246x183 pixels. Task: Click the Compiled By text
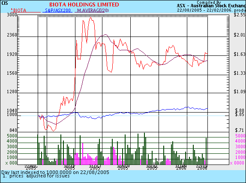click(x=209, y=2)
